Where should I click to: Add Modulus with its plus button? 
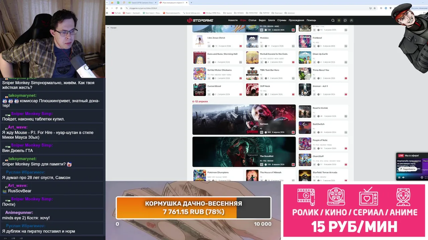click(261, 46)
